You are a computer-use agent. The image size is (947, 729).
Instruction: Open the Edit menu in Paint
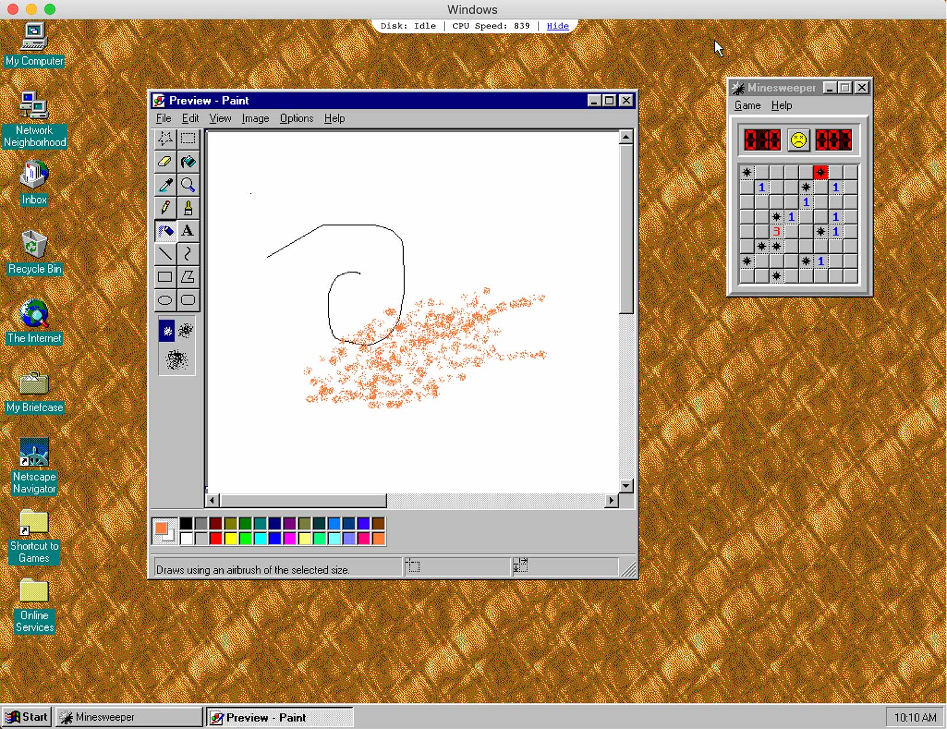pos(190,118)
